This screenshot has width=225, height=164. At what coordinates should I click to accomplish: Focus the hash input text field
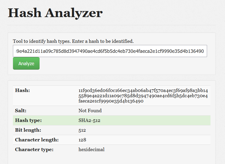pos(110,51)
